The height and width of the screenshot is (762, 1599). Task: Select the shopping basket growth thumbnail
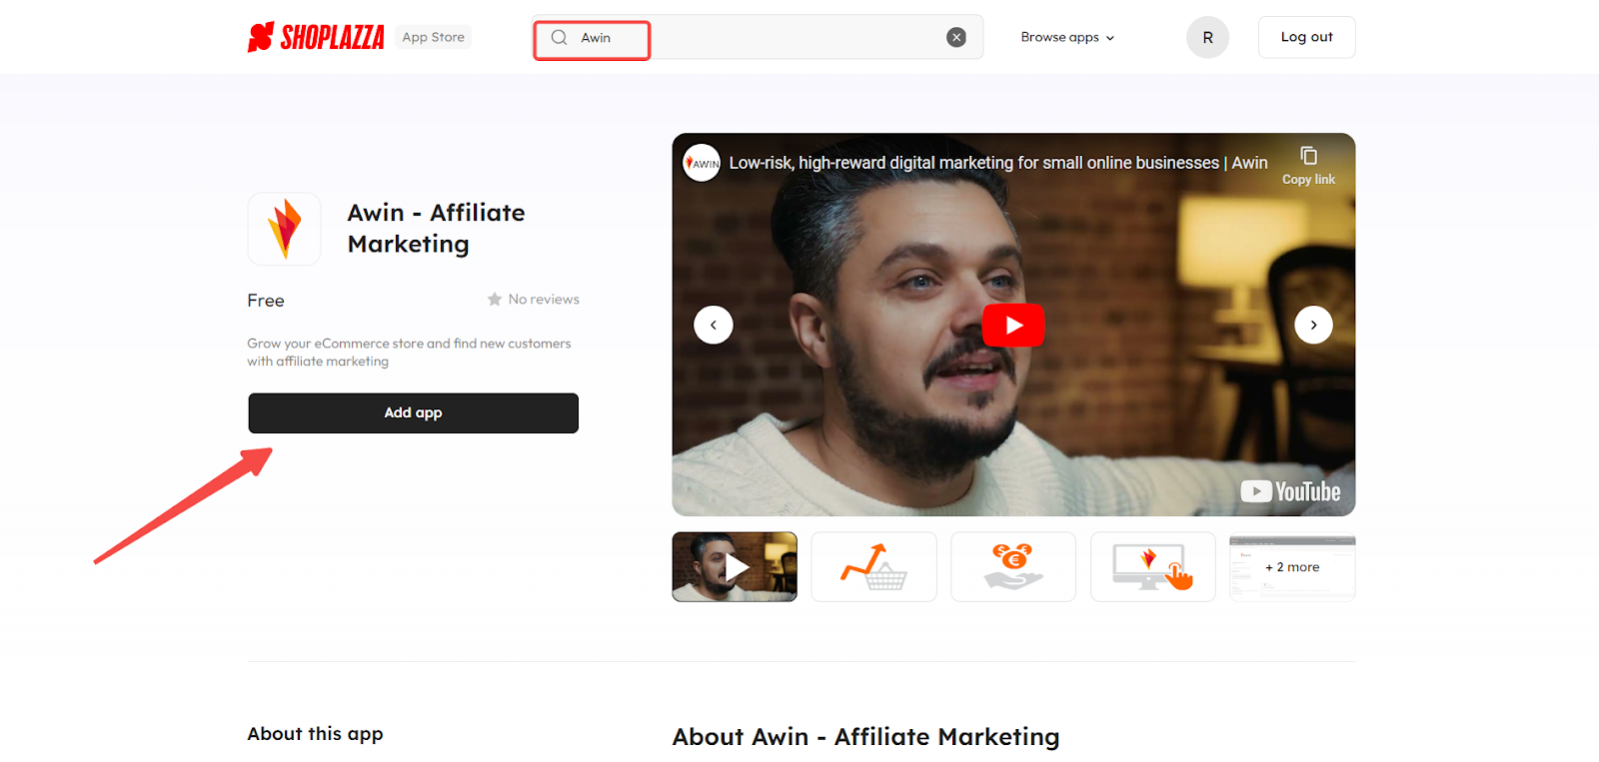point(873,566)
